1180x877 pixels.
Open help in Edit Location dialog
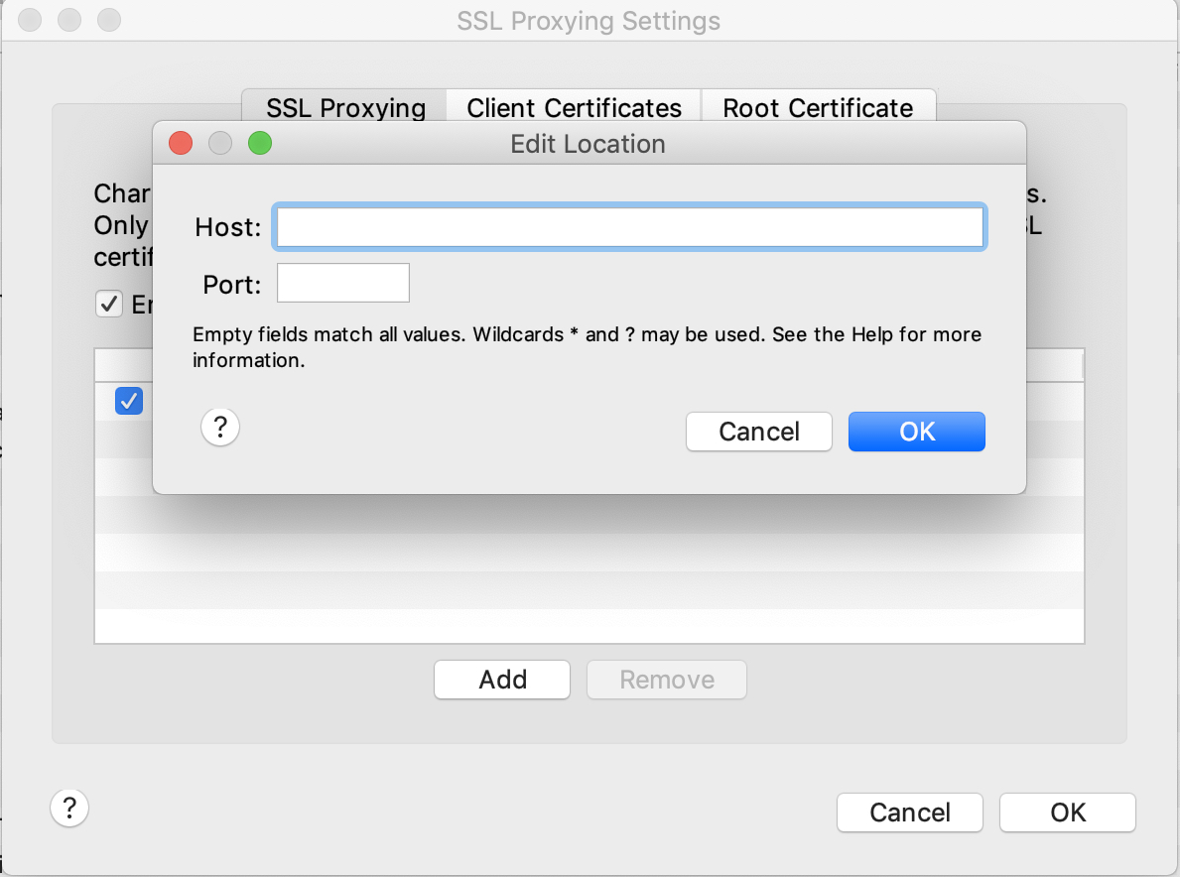tap(220, 428)
